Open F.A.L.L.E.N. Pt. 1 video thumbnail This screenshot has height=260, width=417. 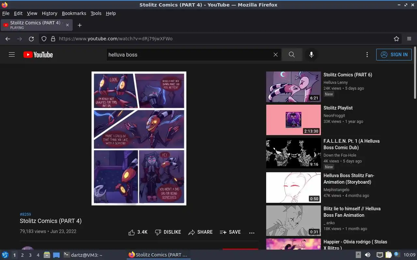[294, 153]
